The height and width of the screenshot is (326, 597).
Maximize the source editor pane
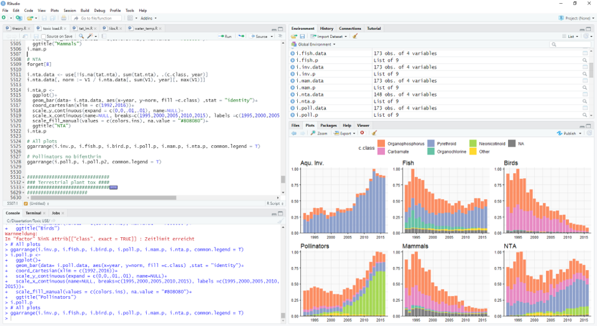[x=281, y=29]
